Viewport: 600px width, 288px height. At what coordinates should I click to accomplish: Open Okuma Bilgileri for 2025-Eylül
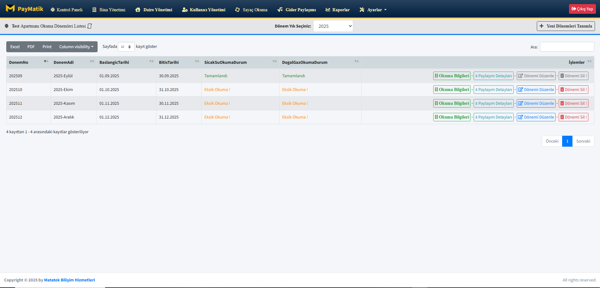tap(452, 76)
